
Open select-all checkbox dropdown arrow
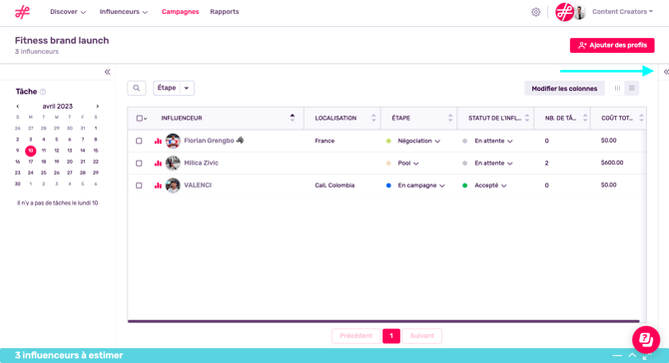[x=146, y=119]
